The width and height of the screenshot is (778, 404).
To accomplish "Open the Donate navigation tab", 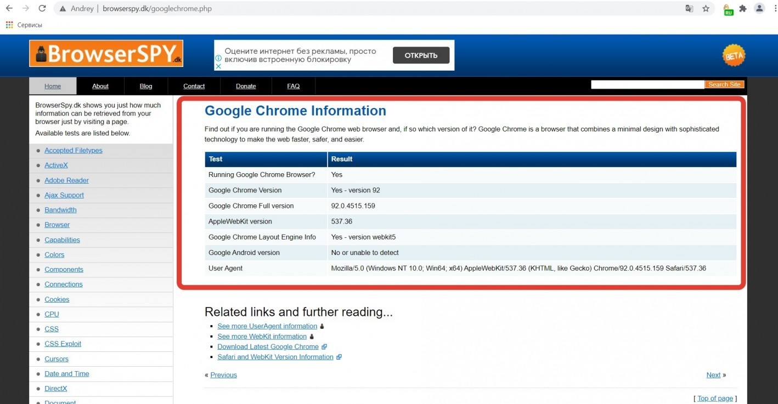I will tap(246, 86).
